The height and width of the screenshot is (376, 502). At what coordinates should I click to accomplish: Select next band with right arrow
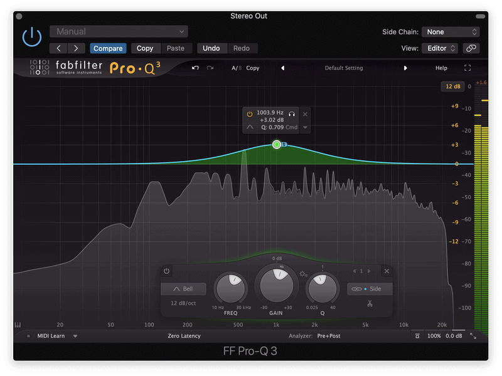(369, 271)
